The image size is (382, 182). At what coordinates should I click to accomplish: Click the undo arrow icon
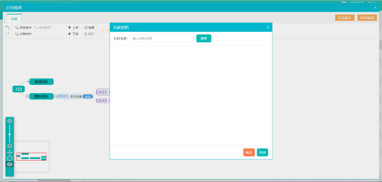(x=7, y=28)
